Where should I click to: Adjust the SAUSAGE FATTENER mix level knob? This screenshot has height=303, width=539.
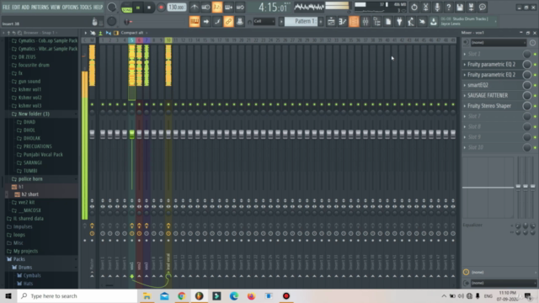click(x=526, y=95)
